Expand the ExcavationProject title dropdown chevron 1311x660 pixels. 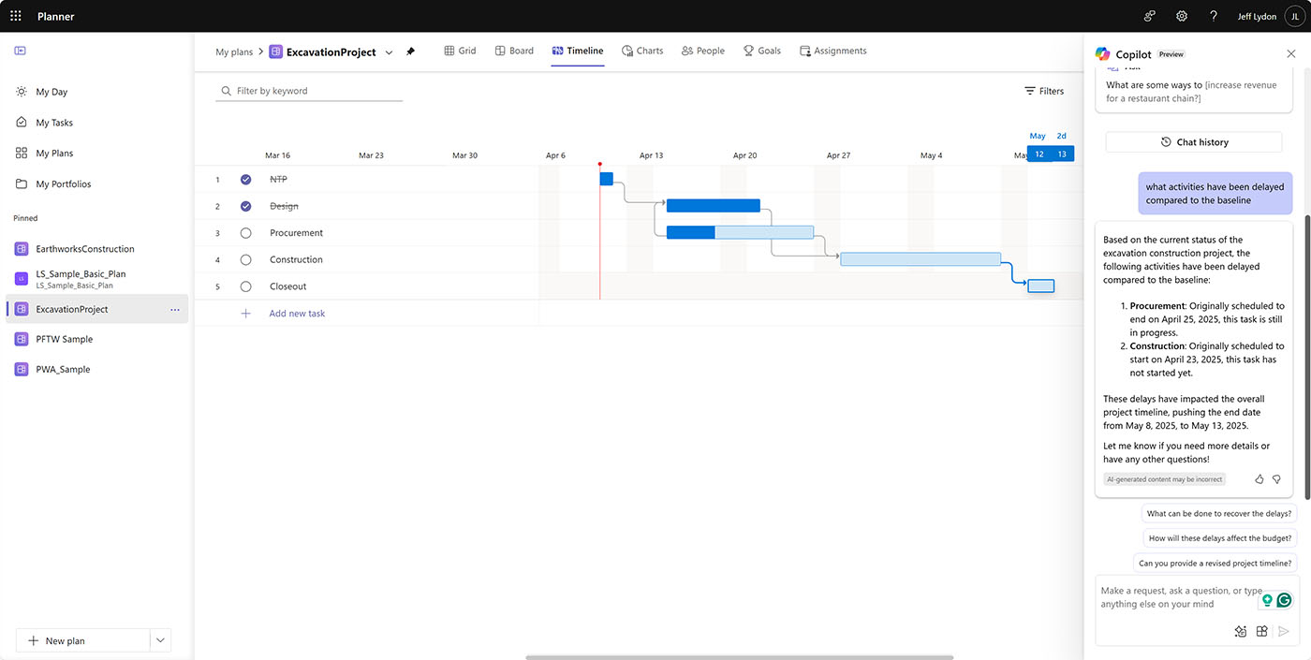pos(389,52)
